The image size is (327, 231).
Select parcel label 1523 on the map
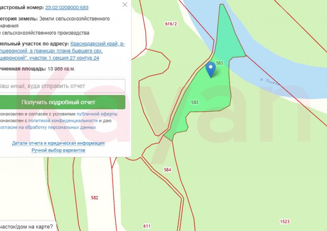coord(284,222)
